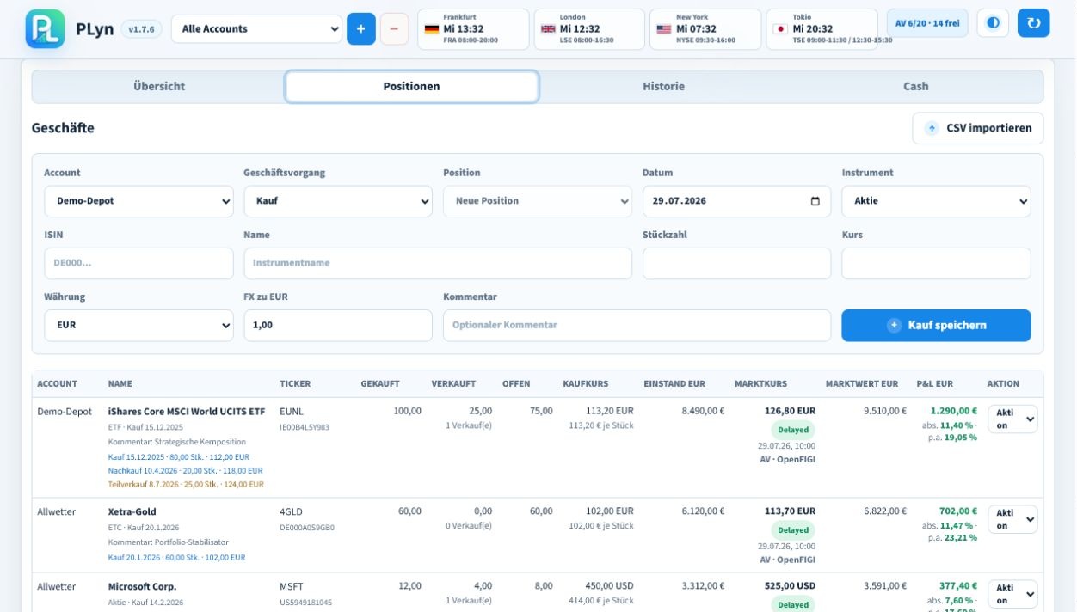Click the CSV importieren button
1077x612 pixels.
click(x=978, y=128)
